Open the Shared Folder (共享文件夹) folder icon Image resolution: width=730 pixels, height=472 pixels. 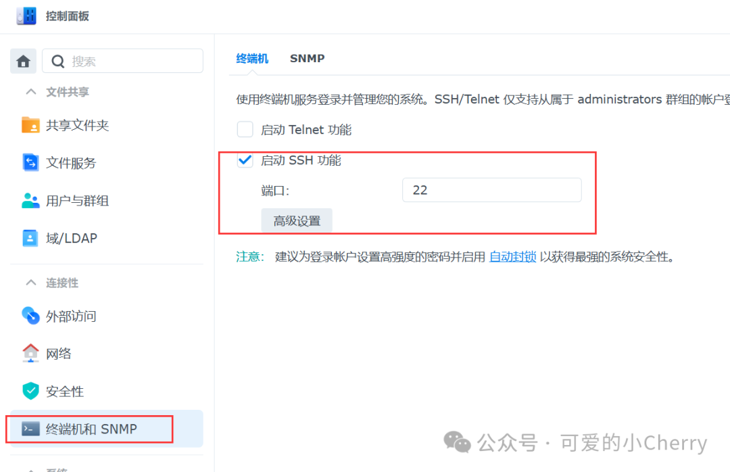tap(30, 125)
